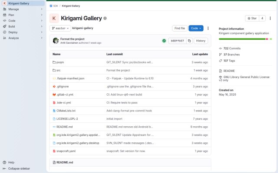This screenshot has width=278, height=173.
Task: Click the Kirigami Gallery project avatar
Action: (54, 18)
